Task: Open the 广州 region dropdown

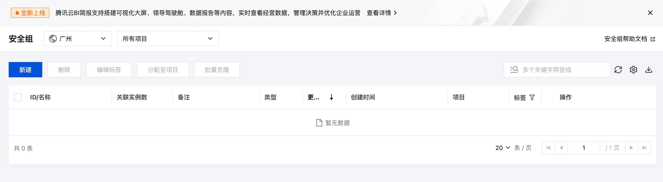Action: [77, 39]
